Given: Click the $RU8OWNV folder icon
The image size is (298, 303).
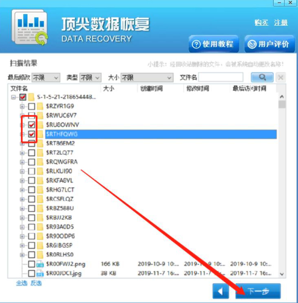Looking at the screenshot, I should (x=40, y=125).
